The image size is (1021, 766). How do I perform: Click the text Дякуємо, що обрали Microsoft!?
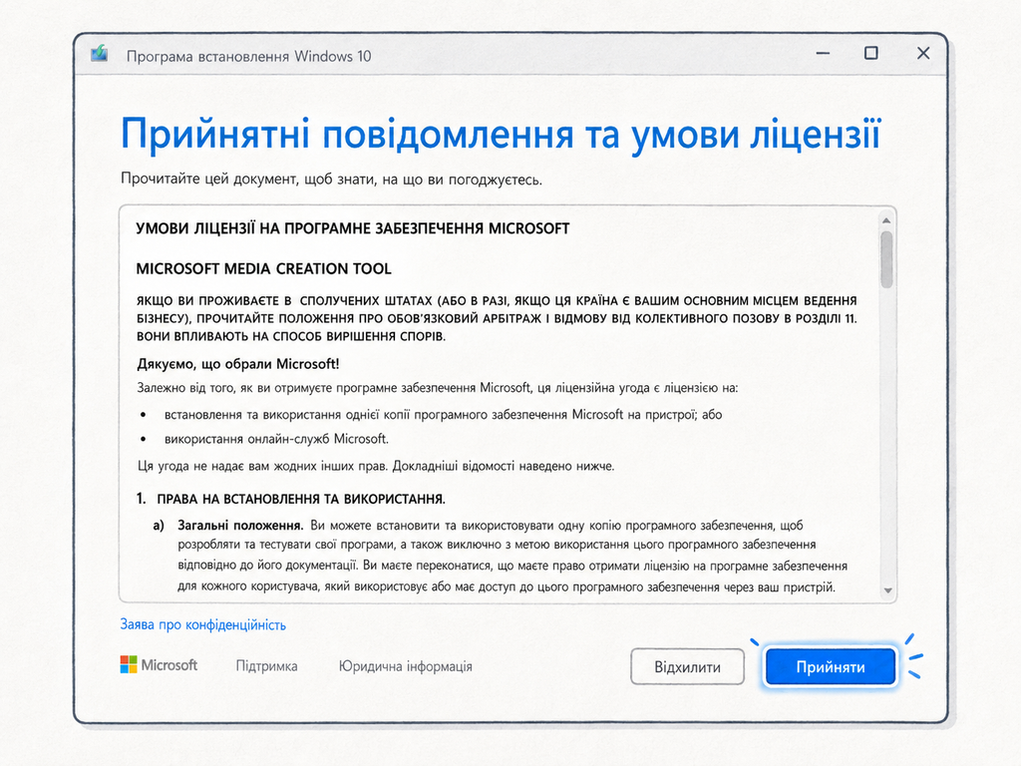tap(237, 363)
